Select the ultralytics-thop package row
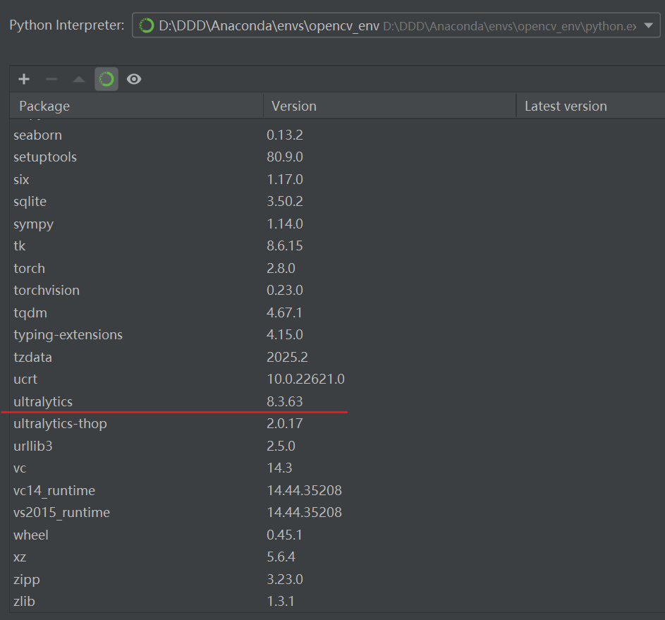Viewport: 665px width, 620px height. click(x=337, y=424)
